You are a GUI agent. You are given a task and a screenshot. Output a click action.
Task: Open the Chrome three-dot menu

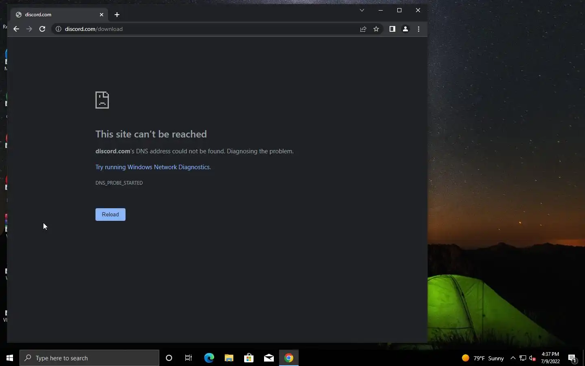[x=418, y=29]
